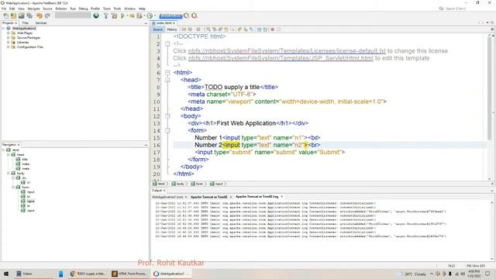496x279 pixels.
Task: Click the New Project toolbar icon
Action: pyautogui.click(x=13, y=15)
